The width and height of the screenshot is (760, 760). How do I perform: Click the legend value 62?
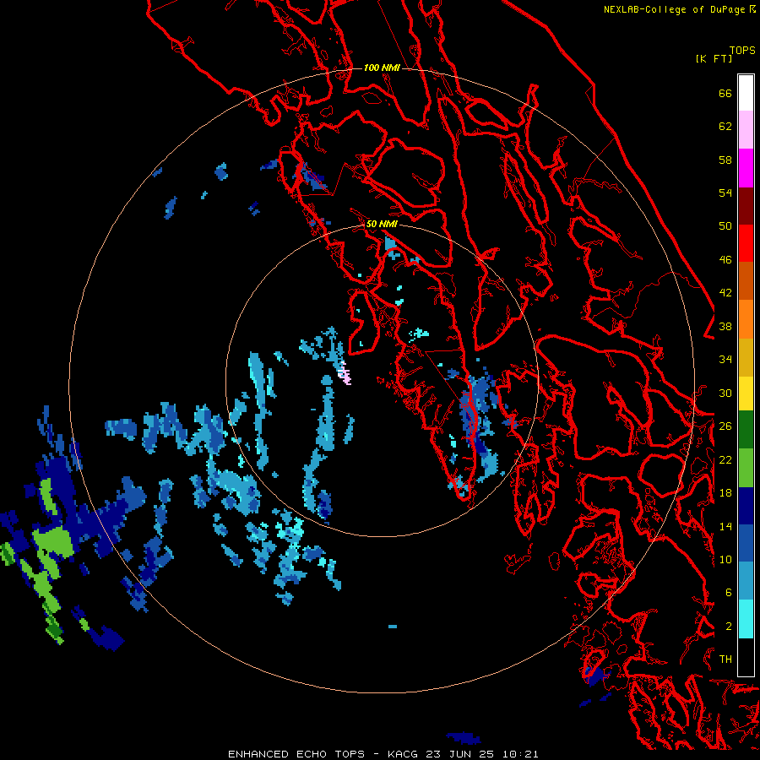725,127
